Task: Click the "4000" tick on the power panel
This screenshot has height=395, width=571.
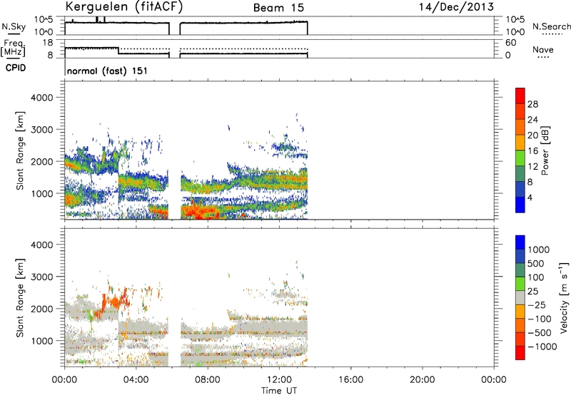Action: tap(41, 98)
